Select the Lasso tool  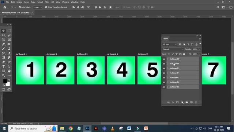[3, 35]
